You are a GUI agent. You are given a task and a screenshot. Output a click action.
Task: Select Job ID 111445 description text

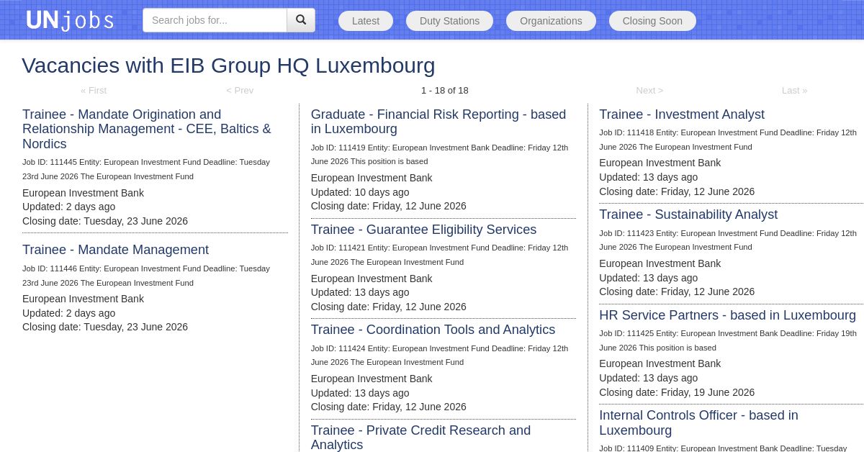(146, 169)
